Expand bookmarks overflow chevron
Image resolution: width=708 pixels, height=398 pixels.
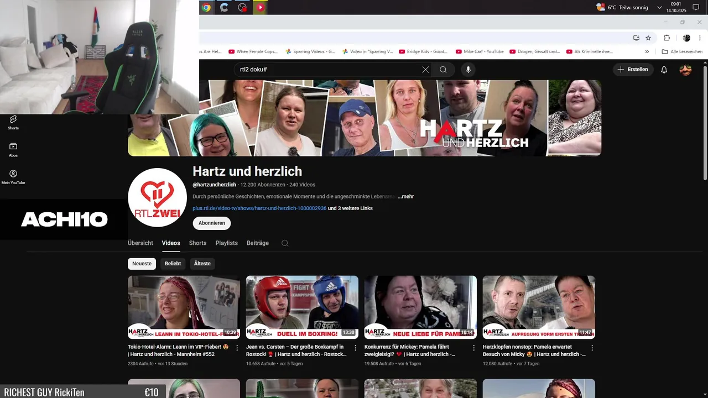tap(647, 51)
